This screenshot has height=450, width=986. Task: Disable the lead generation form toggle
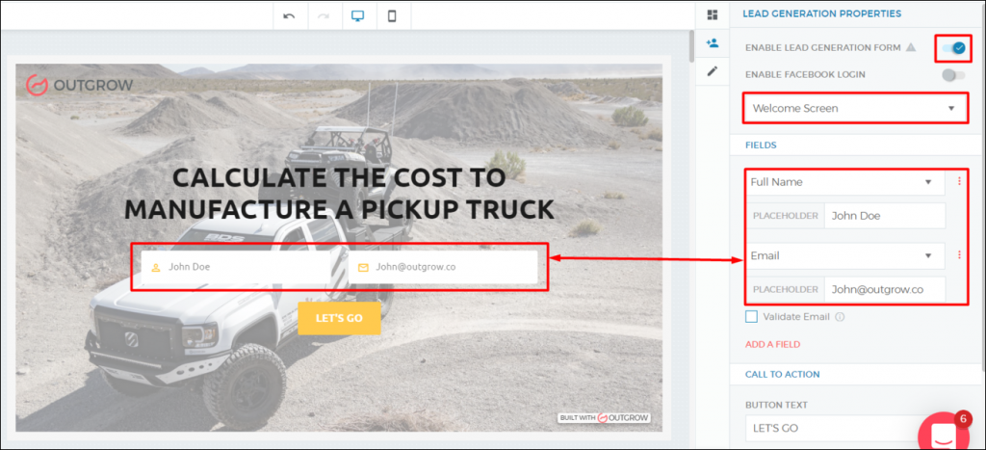pos(953,47)
